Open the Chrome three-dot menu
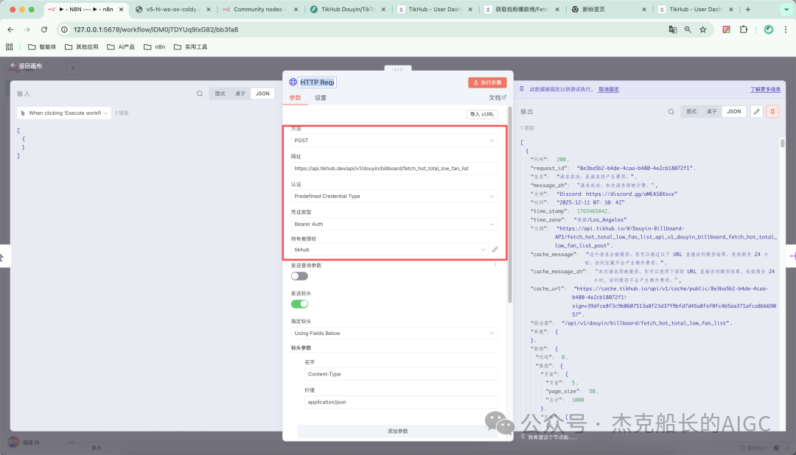This screenshot has height=455, width=796. [786, 29]
